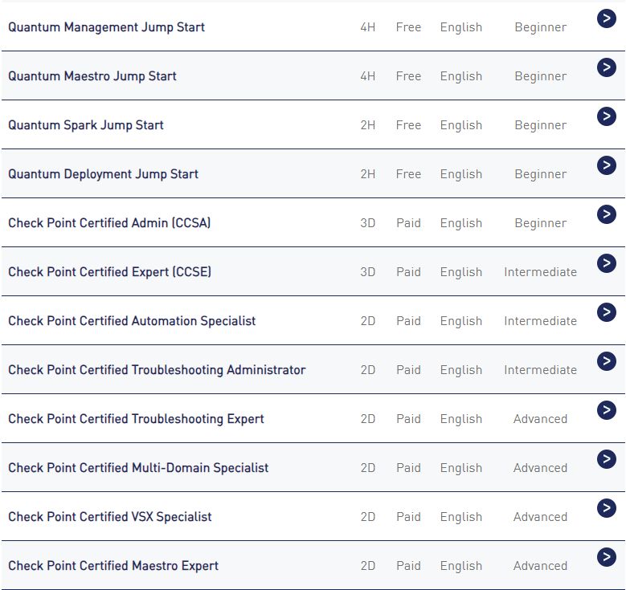The width and height of the screenshot is (626, 590).
Task: Click Advanced level in Multi-Domain Specialist row
Action: tap(540, 468)
